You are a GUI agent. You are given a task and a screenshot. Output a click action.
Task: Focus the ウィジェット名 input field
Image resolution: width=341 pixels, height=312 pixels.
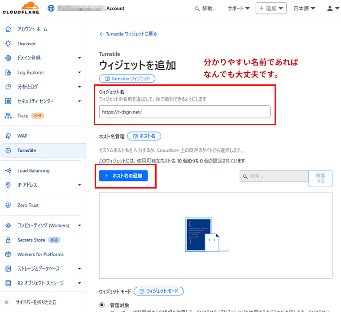[x=185, y=112]
